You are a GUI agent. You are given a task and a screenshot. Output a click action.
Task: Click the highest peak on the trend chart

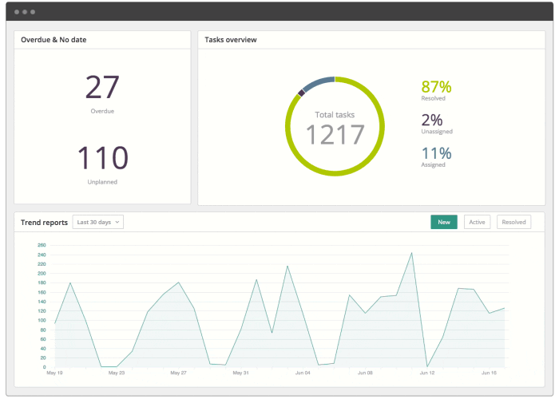(411, 253)
